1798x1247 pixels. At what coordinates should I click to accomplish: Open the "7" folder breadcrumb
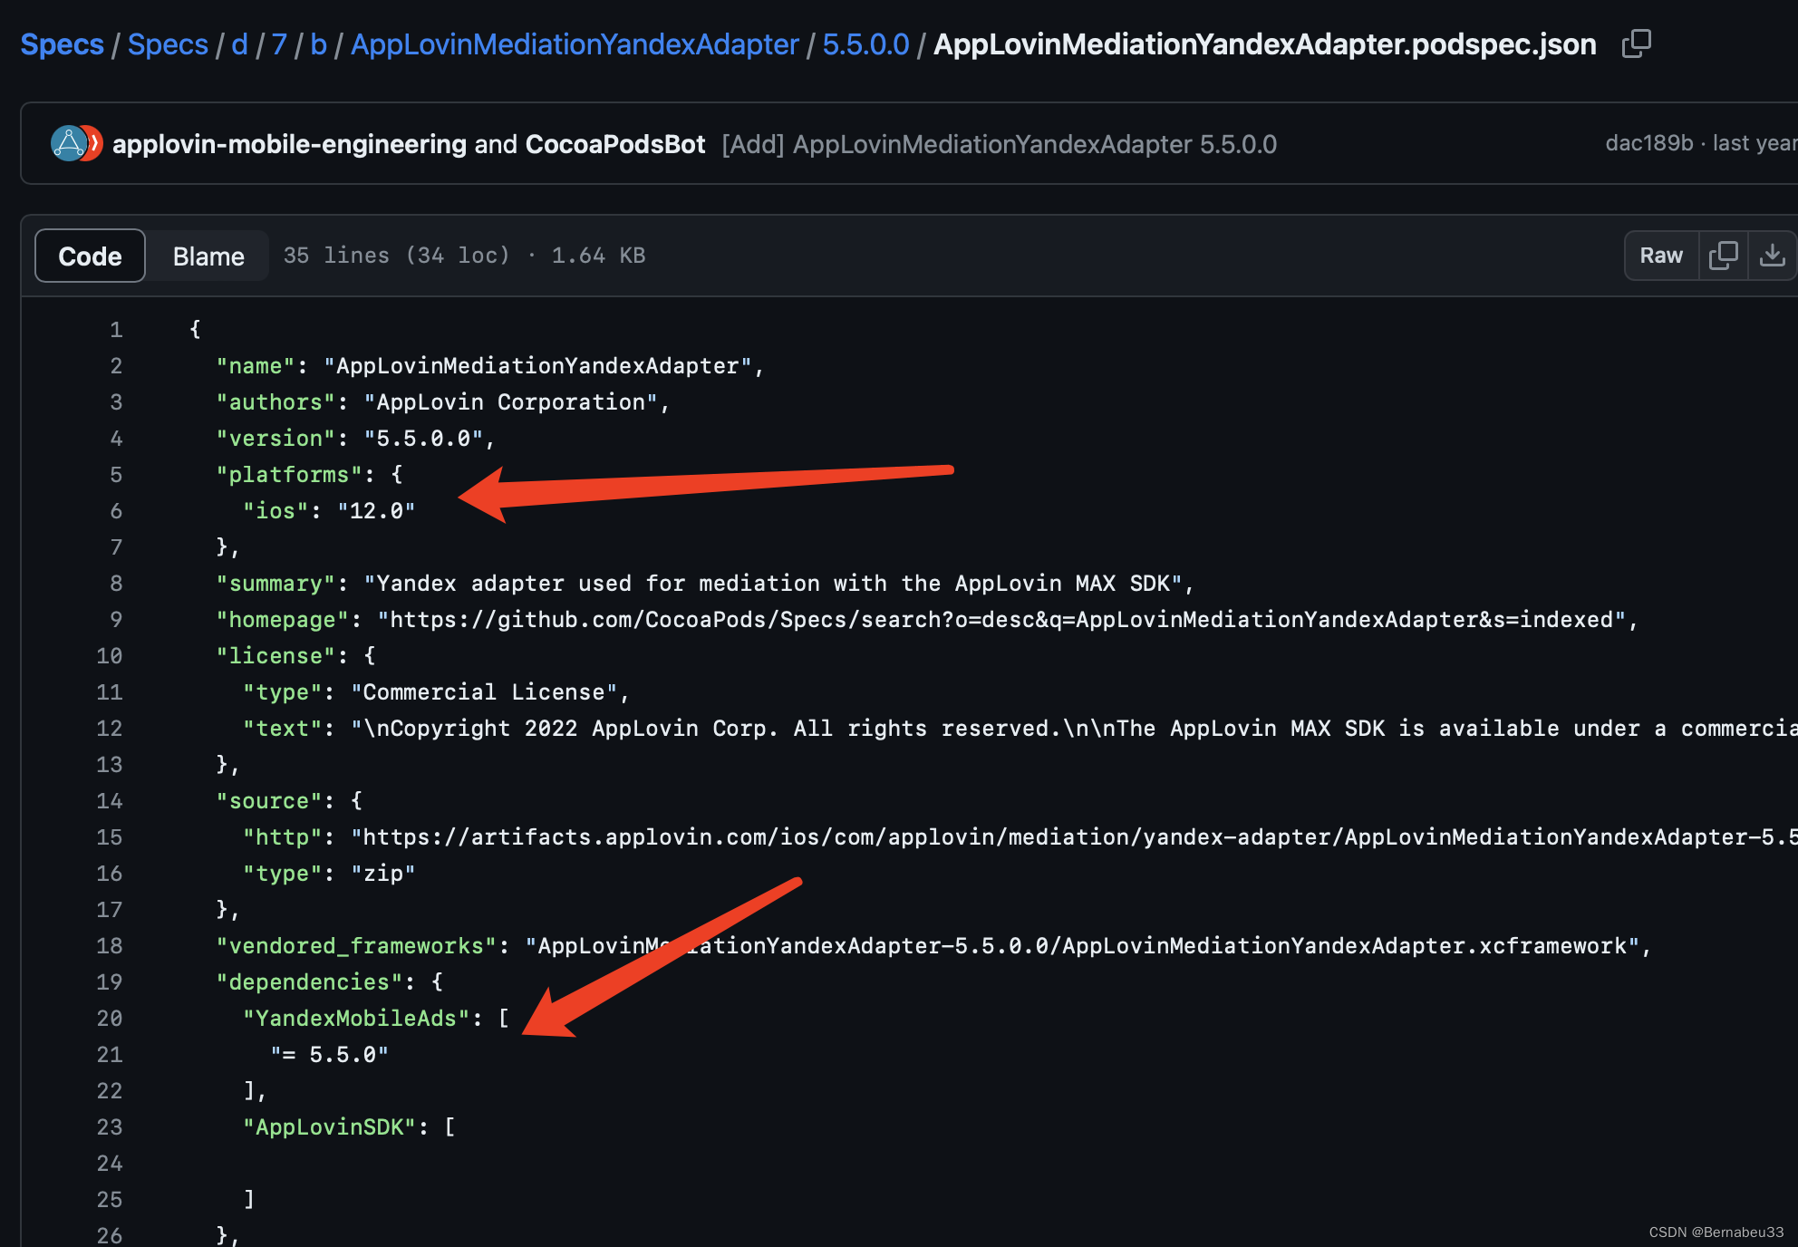[x=279, y=43]
